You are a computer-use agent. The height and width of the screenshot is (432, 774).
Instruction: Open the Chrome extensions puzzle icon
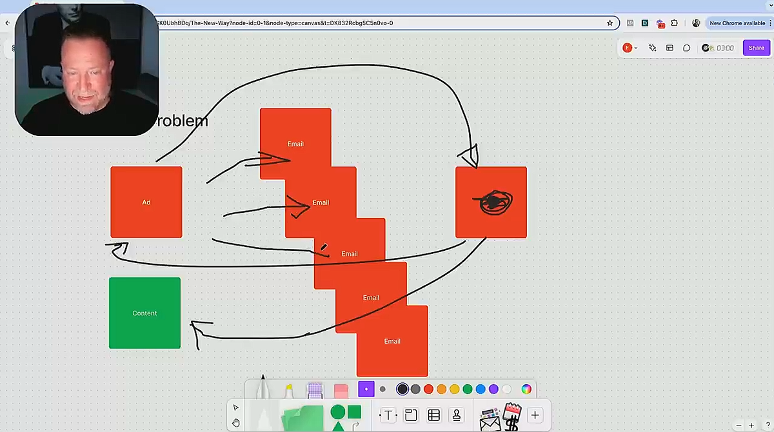pyautogui.click(x=675, y=23)
